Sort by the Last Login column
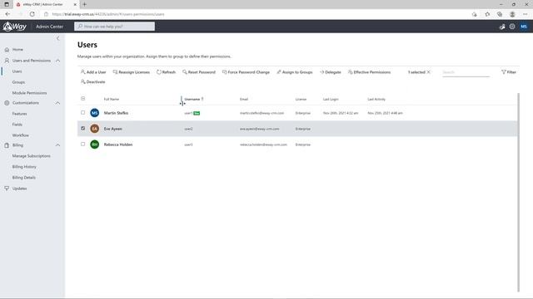The image size is (533, 299). (x=331, y=100)
